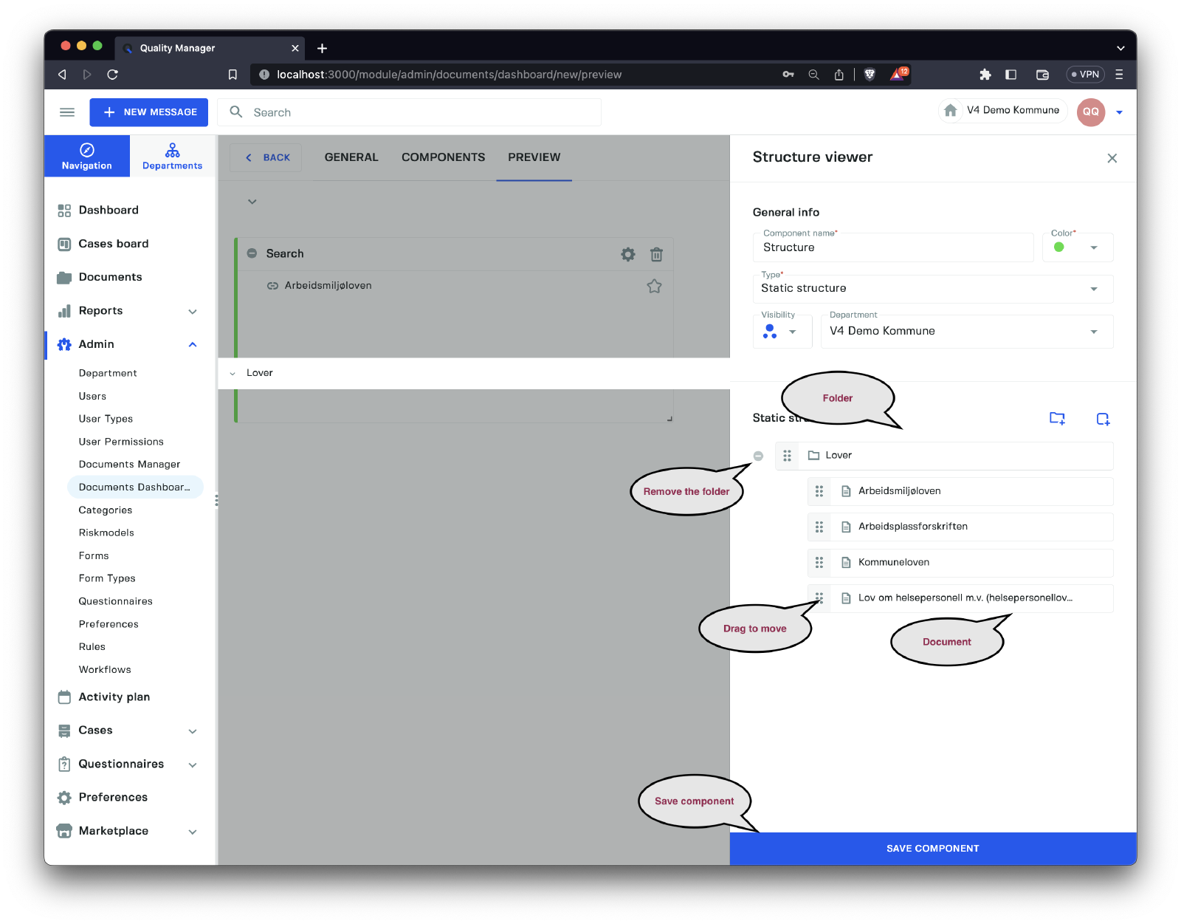
Task: Open the Department V4 Demo Kommune dropdown
Action: [966, 332]
